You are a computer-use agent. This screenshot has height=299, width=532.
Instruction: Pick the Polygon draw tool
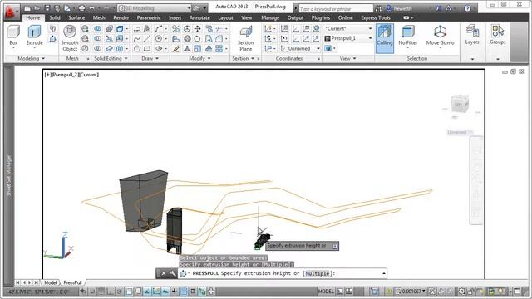click(136, 49)
